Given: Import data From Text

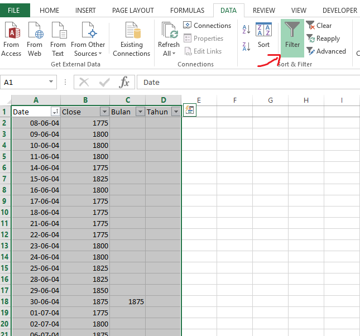Looking at the screenshot, I should (x=58, y=38).
